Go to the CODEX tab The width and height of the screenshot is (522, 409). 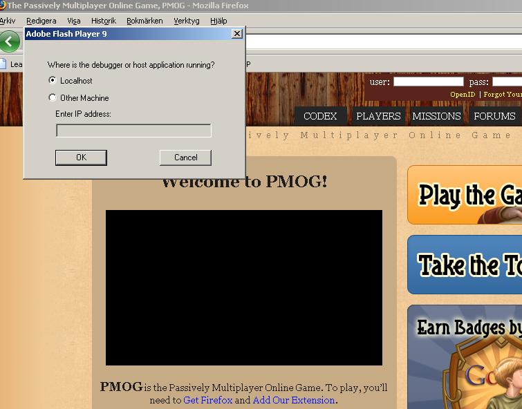(320, 116)
